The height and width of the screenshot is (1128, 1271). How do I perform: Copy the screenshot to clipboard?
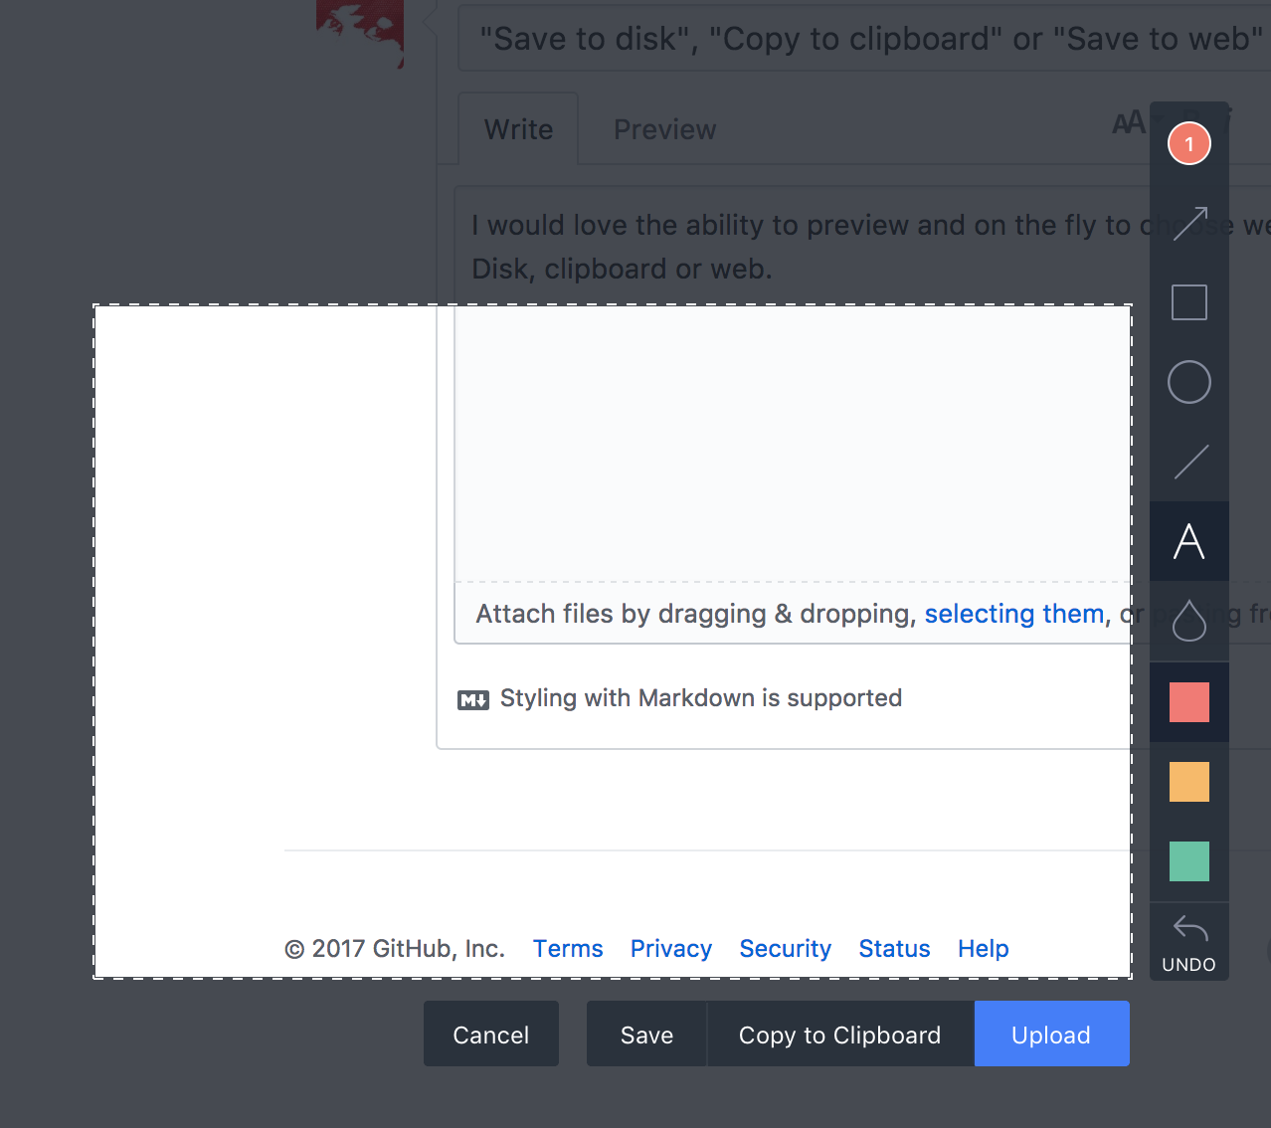840,1034
